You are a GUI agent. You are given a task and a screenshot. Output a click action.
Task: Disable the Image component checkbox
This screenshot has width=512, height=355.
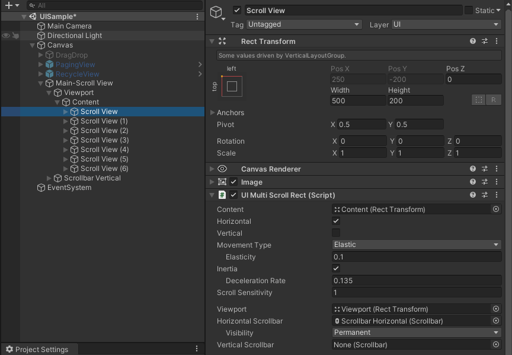point(233,182)
